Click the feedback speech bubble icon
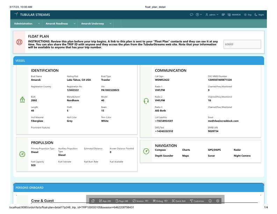277x214 pixels. click(191, 15)
